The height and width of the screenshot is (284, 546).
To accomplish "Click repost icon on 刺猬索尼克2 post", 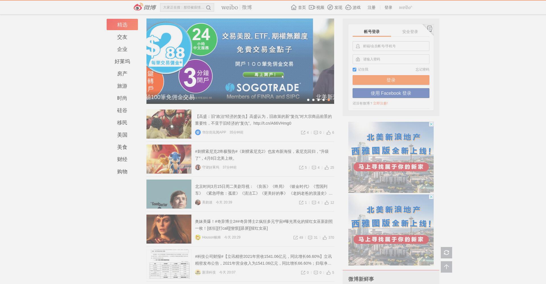I will (301, 168).
